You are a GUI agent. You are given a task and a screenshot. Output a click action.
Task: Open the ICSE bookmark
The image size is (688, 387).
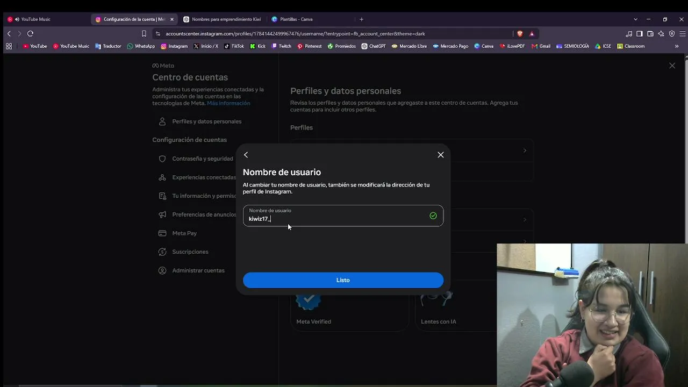point(603,46)
